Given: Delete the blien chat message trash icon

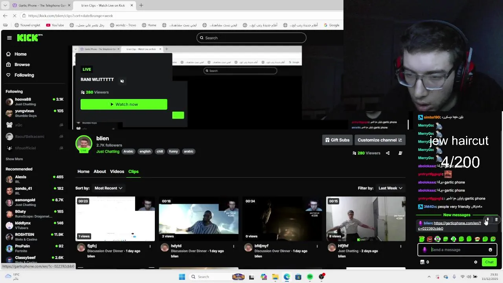Looking at the screenshot, I should [x=496, y=220].
